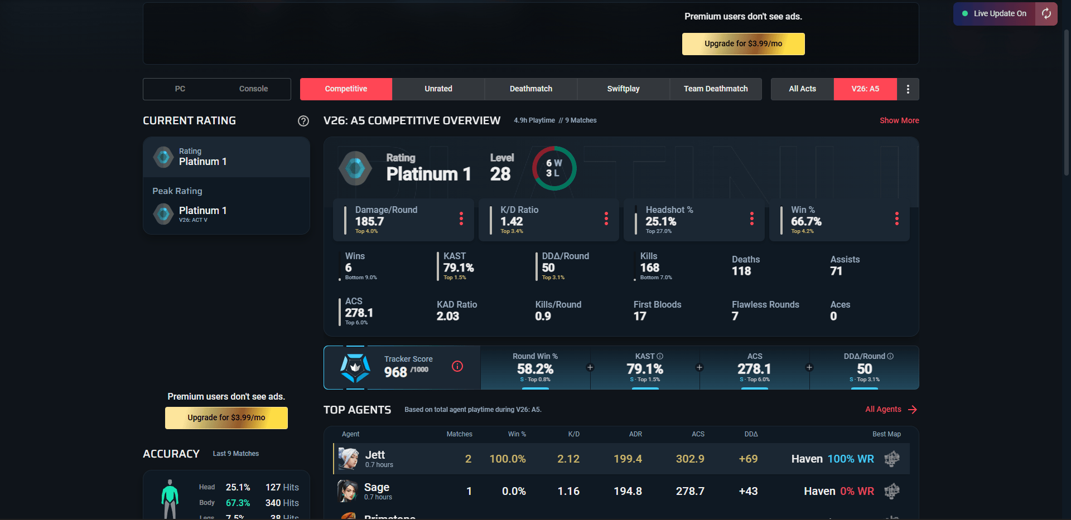1071x520 pixels.
Task: Click the Headshot % 25.1% value in overview
Action: pyautogui.click(x=661, y=222)
